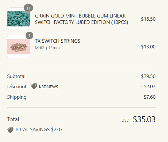168x142 pixels.
Task: Open the mint bubble gum switch thumbnail
Action: pos(19,19)
